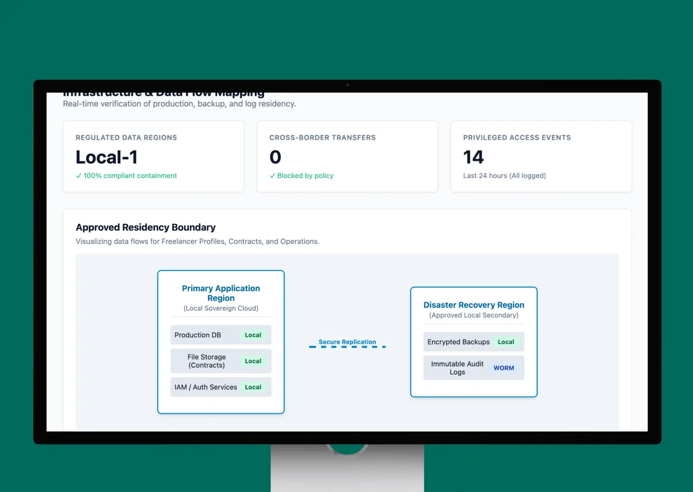Click the Last 24 hours (All logged) note
The height and width of the screenshot is (492, 693).
[505, 175]
